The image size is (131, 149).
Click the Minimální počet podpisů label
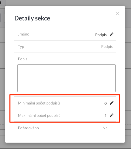coord(39,103)
